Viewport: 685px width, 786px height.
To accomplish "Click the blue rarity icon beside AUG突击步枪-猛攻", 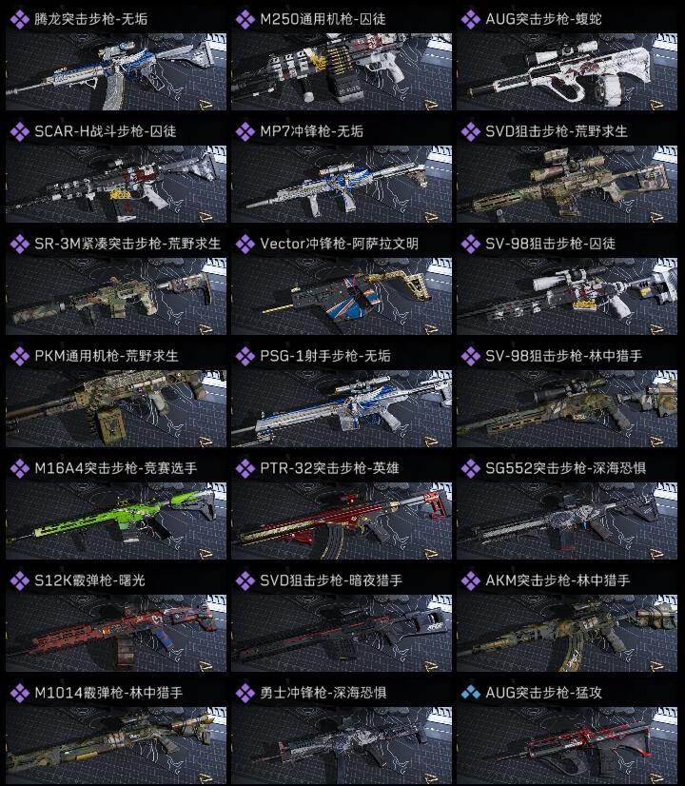I will 471,693.
